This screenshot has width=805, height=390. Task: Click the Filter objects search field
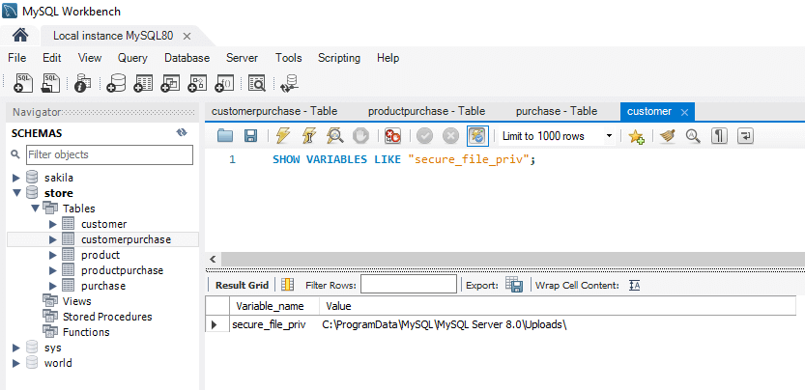pos(109,154)
